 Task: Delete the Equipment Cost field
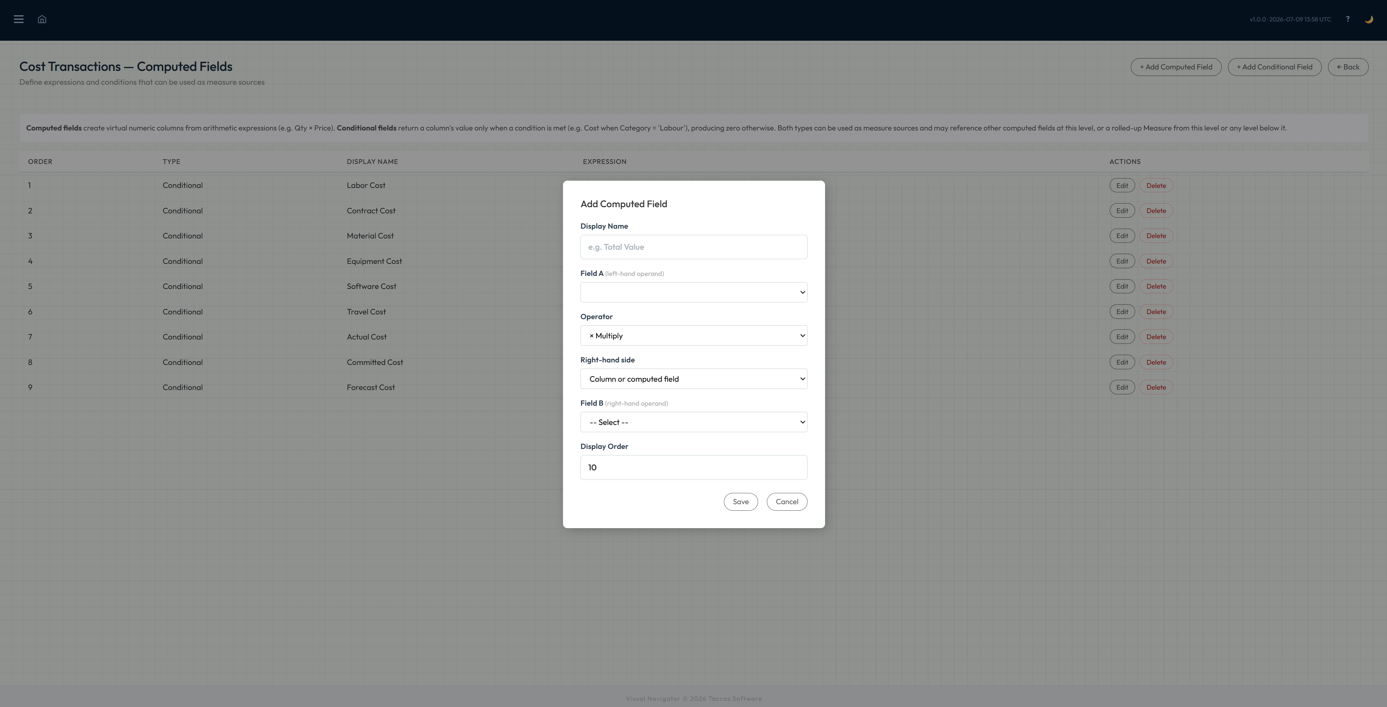click(x=1156, y=261)
